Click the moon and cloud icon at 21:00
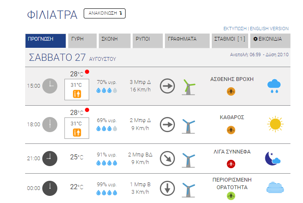This screenshot has width=303, height=203. [273, 159]
